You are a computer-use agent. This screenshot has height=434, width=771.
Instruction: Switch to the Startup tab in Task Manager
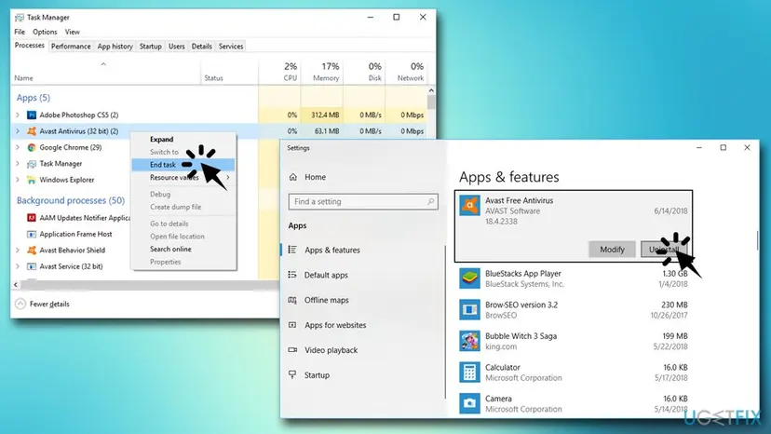pyautogui.click(x=151, y=46)
